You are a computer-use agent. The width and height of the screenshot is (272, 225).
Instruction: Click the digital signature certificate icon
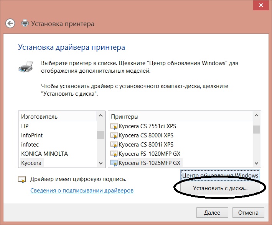(21, 179)
